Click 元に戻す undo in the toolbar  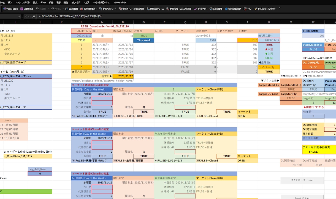coord(41,9)
